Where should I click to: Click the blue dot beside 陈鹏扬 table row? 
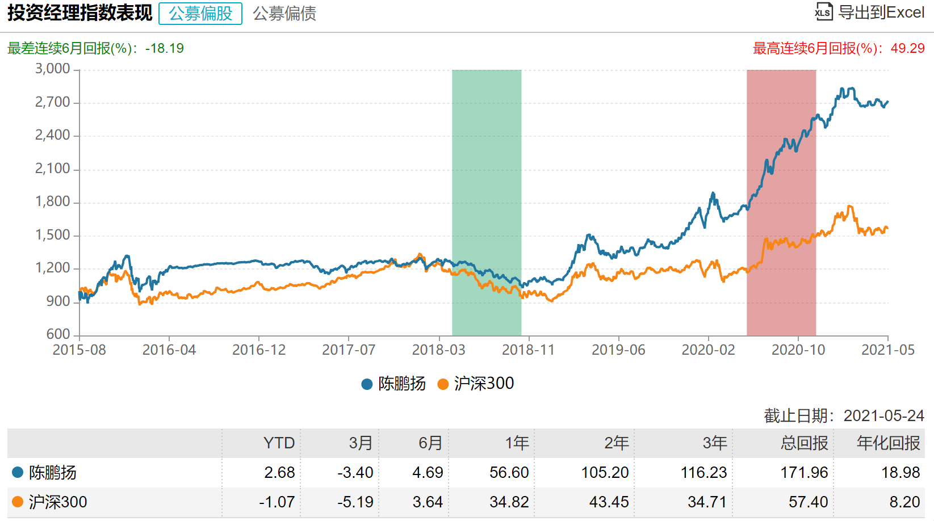(x=18, y=472)
